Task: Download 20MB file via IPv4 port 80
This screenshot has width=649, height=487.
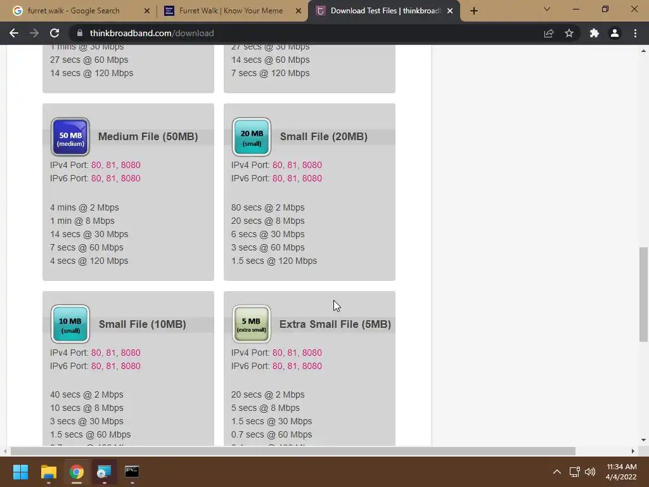Action: tap(278, 165)
